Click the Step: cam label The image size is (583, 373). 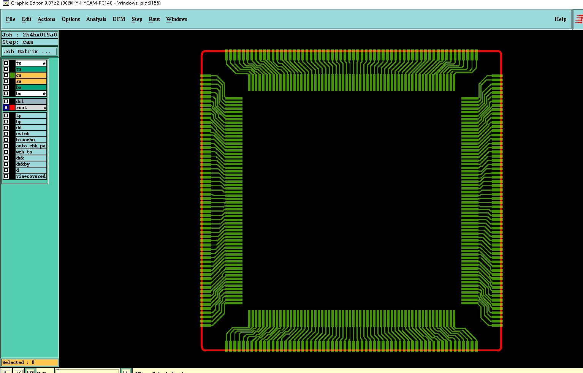pyautogui.click(x=30, y=42)
